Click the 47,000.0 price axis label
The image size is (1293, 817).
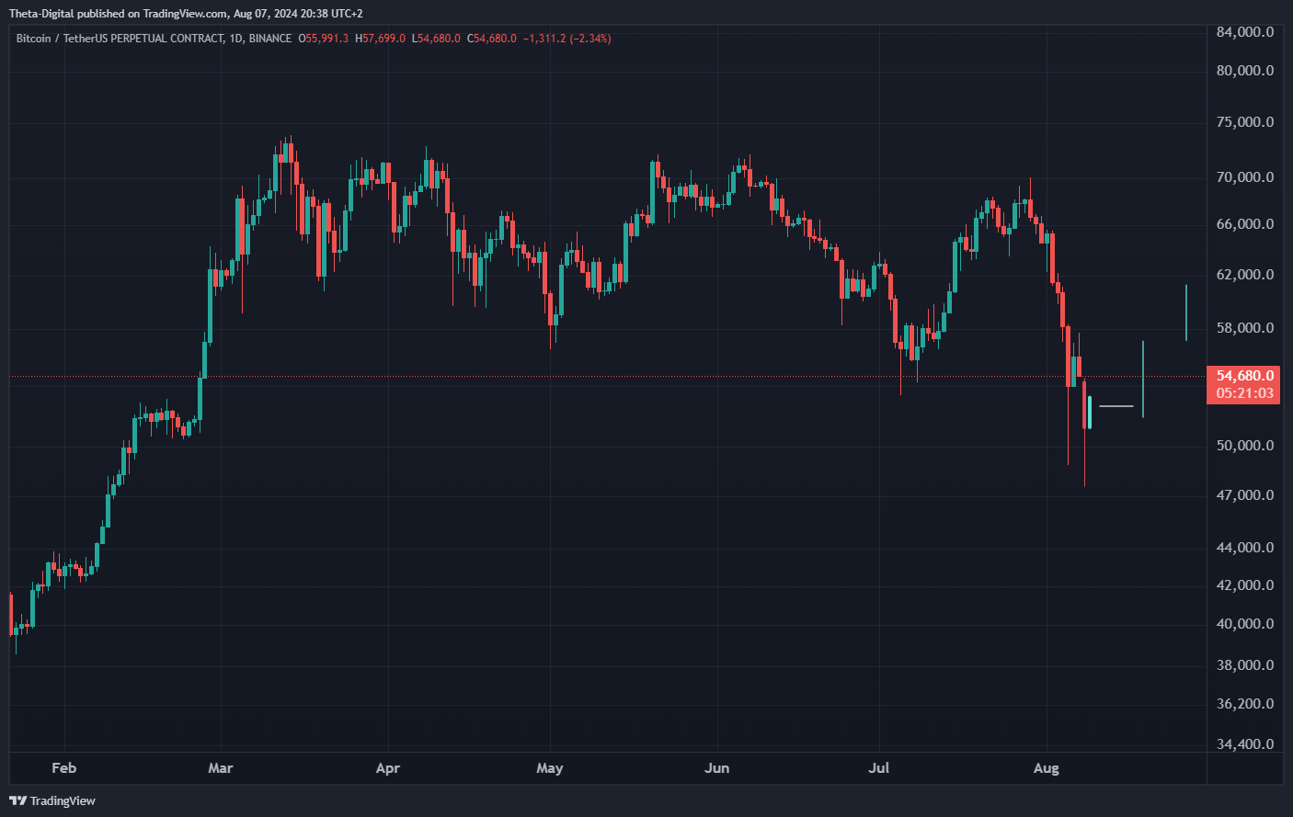click(1245, 495)
